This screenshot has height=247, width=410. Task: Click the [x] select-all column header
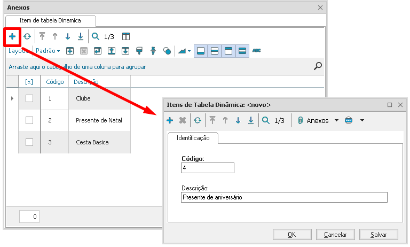tap(29, 82)
